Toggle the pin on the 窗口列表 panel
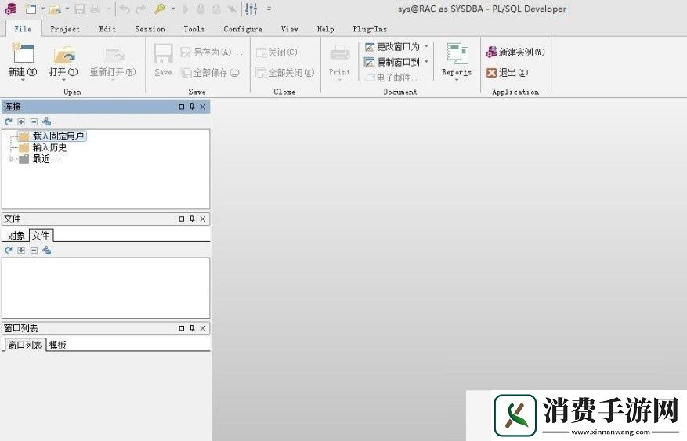This screenshot has width=687, height=441. pos(192,328)
